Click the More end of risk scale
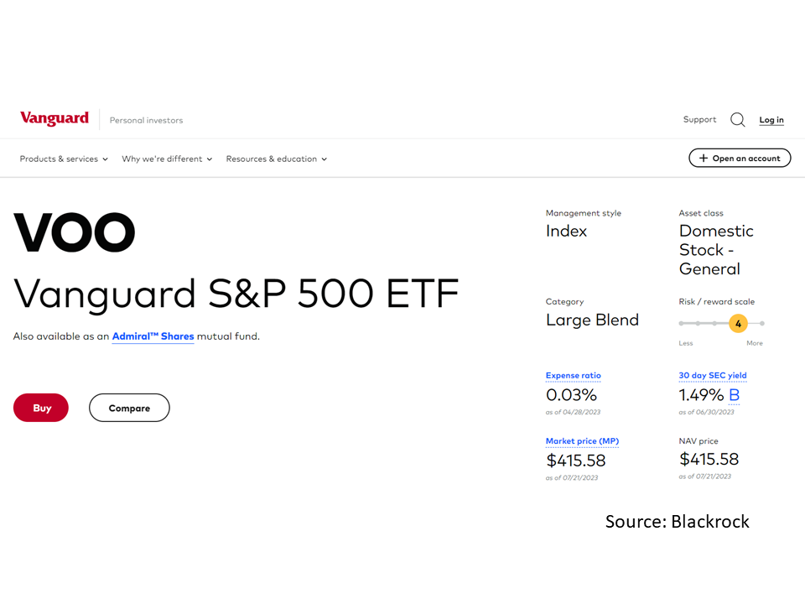 point(754,343)
